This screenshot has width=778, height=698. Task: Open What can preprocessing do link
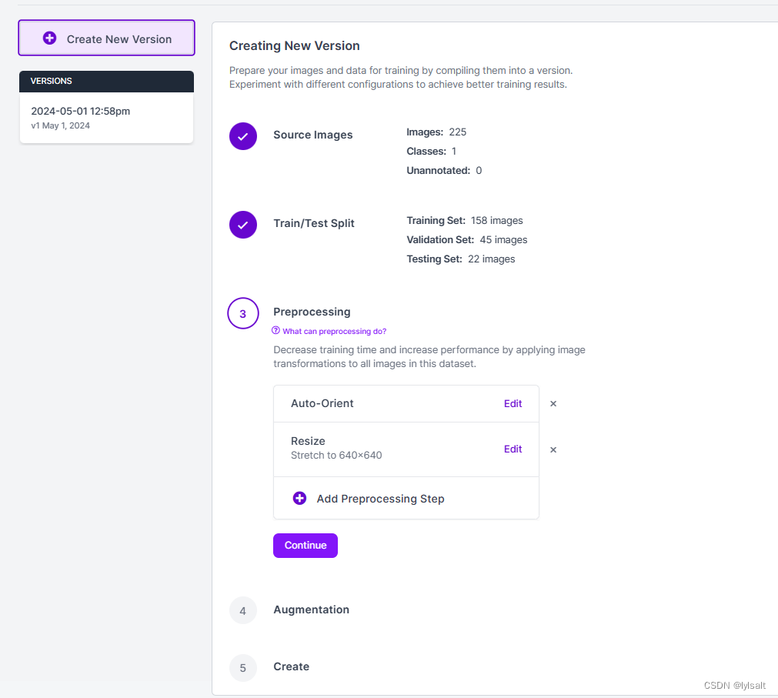(x=335, y=332)
